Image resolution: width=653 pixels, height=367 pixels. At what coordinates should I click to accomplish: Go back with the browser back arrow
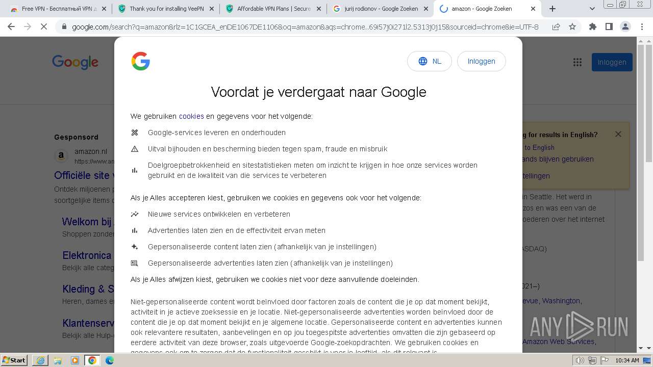click(x=11, y=27)
